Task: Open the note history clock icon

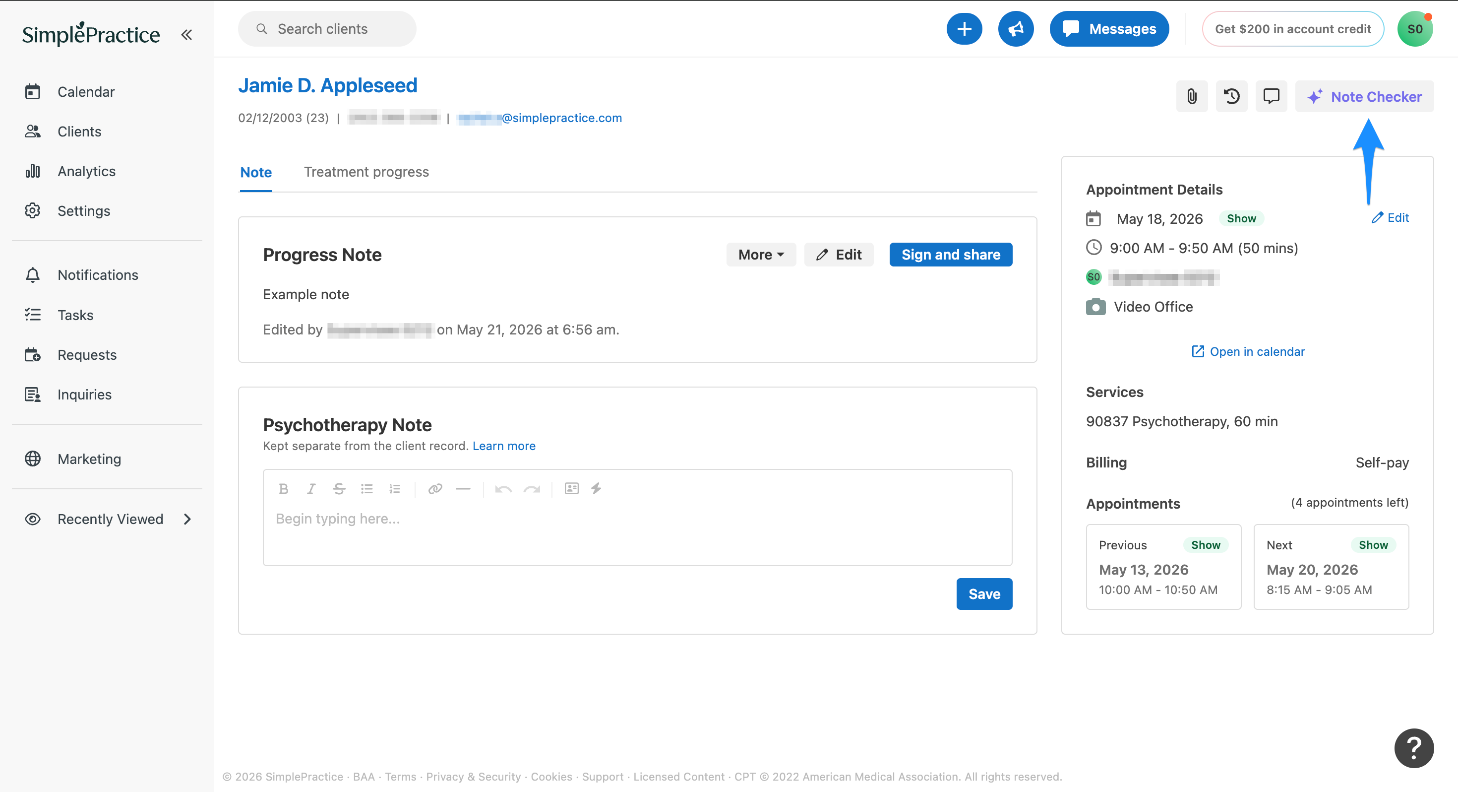Action: pyautogui.click(x=1231, y=96)
